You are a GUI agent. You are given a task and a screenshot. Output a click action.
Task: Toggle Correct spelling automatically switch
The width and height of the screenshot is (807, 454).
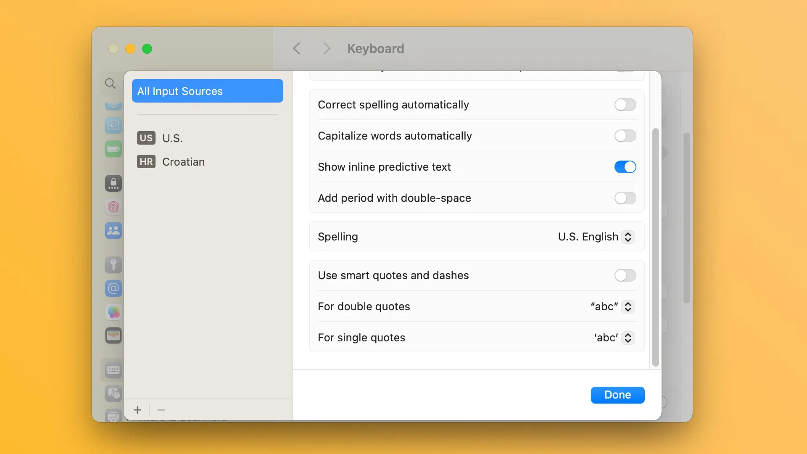[625, 104]
